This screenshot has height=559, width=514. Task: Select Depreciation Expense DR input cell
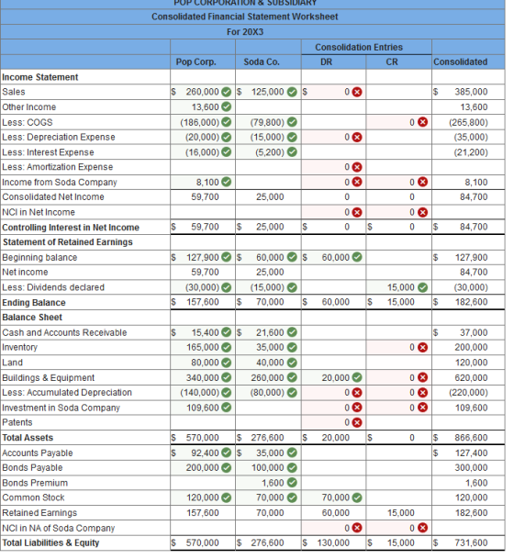click(x=333, y=137)
